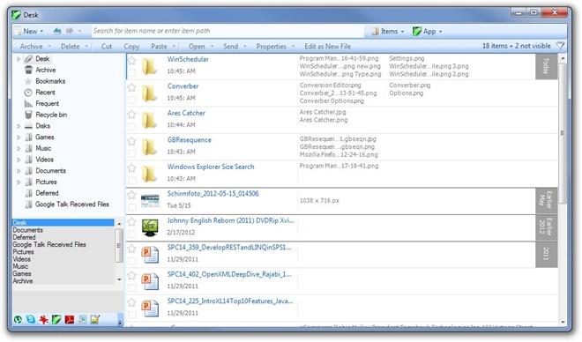
Task: Open Archive in the sidebar tree
Action: click(46, 70)
